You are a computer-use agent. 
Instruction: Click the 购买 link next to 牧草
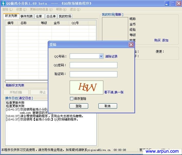click(x=157, y=40)
